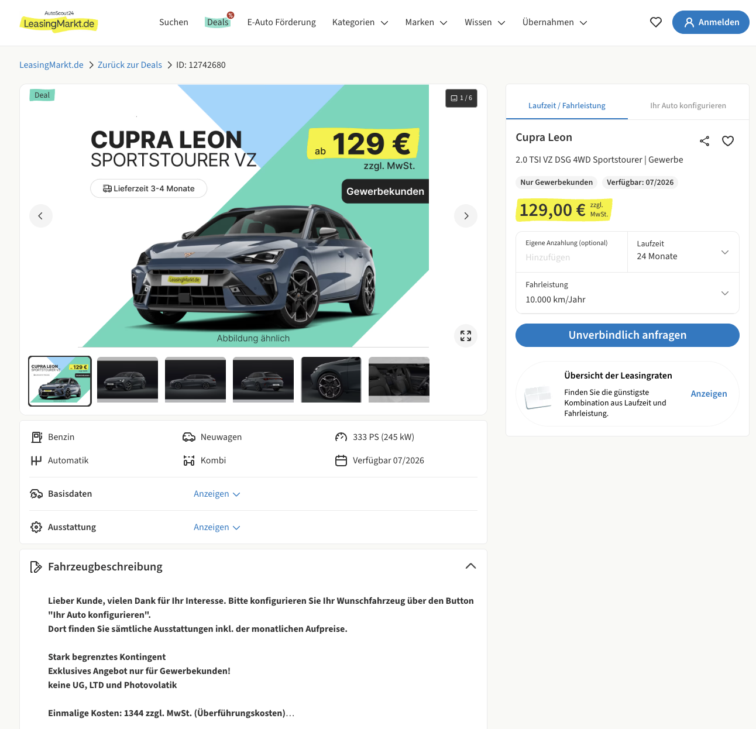This screenshot has height=729, width=756.
Task: Open the favorites heart in header
Action: [656, 22]
